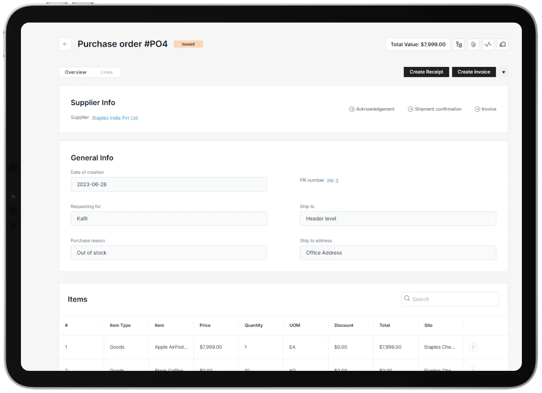Click the Total column header
Image resolution: width=542 pixels, height=393 pixels.
click(x=385, y=325)
